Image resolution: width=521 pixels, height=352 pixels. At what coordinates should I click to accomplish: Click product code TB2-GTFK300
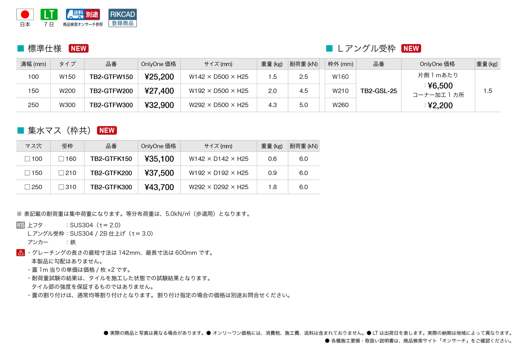click(111, 187)
